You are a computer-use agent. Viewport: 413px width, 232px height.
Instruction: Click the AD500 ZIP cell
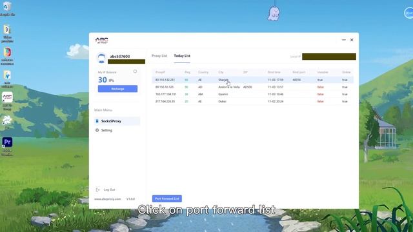(x=248, y=87)
